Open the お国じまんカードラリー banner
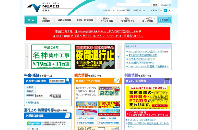Screen dimensions: 198x130 tap(109, 105)
